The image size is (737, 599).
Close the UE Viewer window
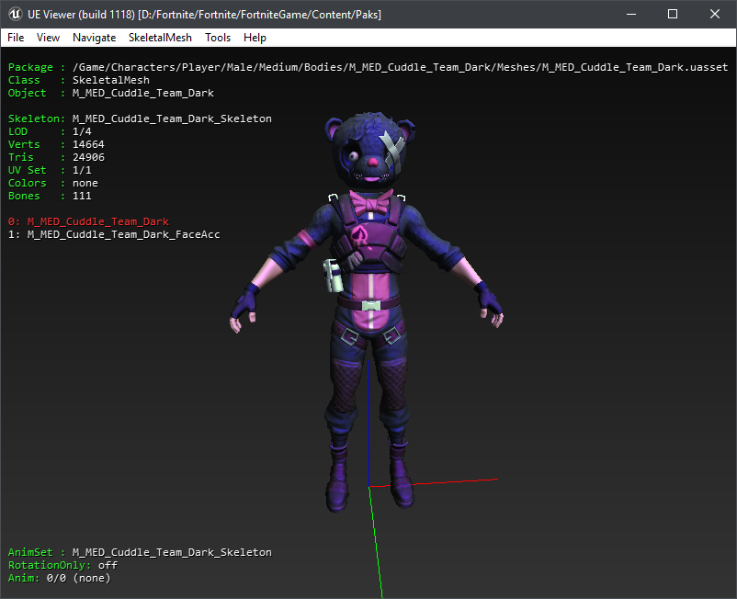pyautogui.click(x=714, y=14)
